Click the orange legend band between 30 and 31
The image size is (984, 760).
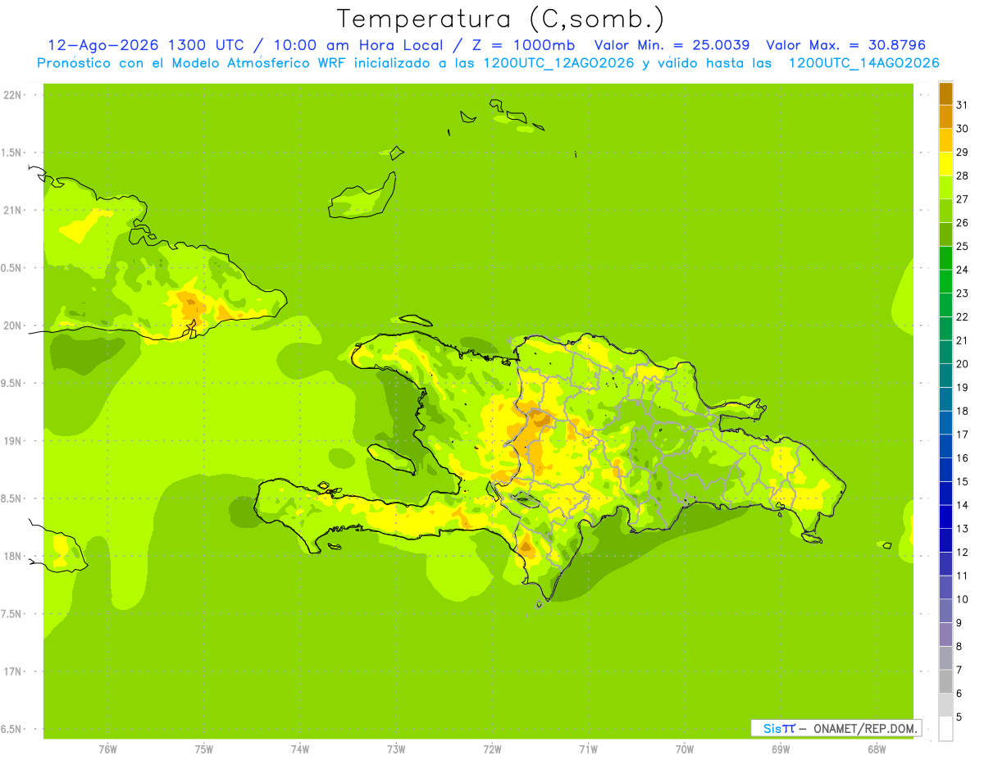(945, 117)
